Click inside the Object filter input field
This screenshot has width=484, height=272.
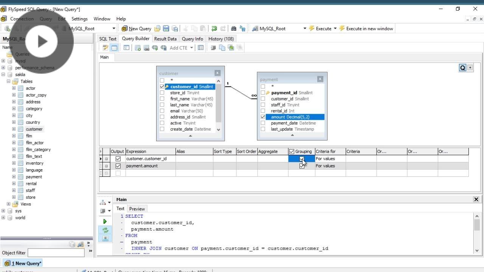pos(56,252)
